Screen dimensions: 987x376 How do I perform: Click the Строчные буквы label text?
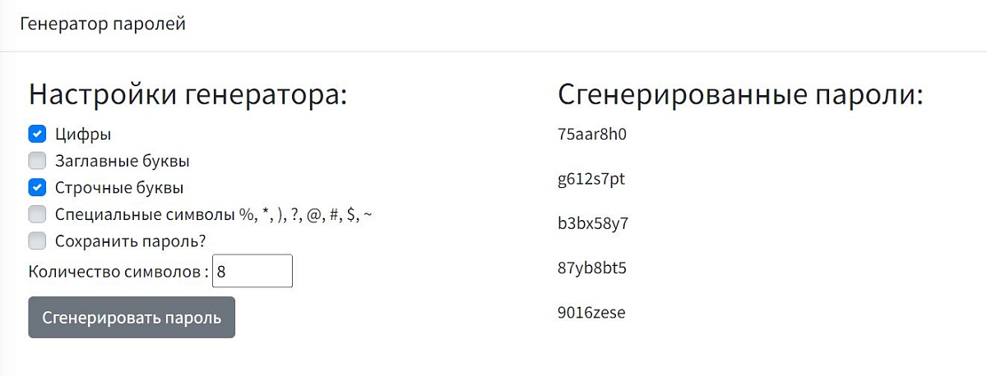(119, 187)
